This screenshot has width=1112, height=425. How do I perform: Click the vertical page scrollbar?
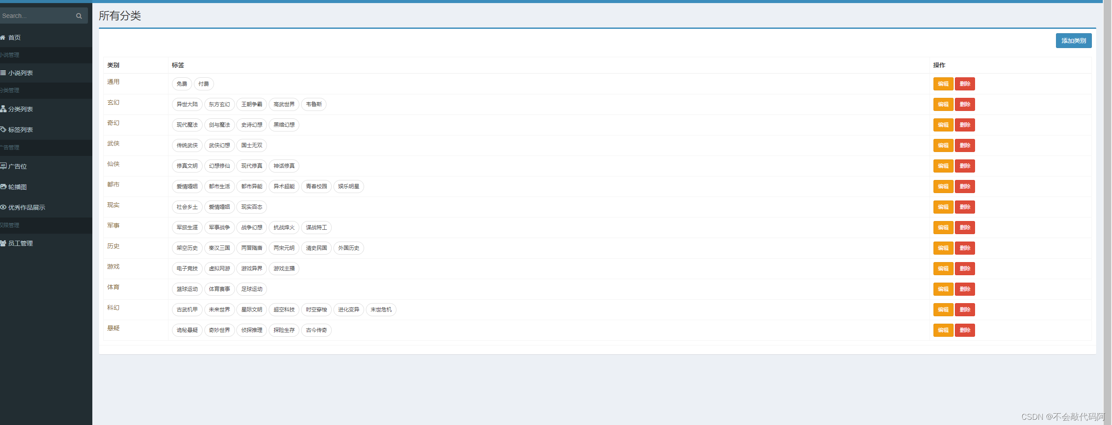pos(1107,212)
